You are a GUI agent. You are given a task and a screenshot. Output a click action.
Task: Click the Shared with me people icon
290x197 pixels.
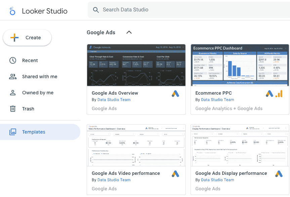pos(12,77)
